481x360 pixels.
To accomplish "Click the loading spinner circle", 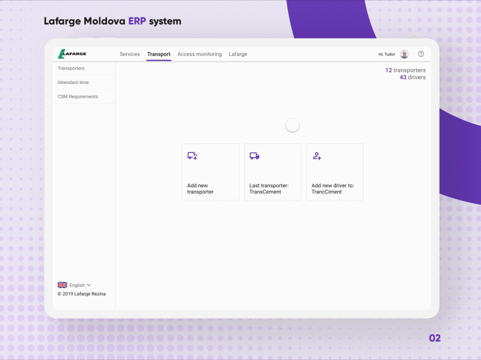I will click(292, 125).
